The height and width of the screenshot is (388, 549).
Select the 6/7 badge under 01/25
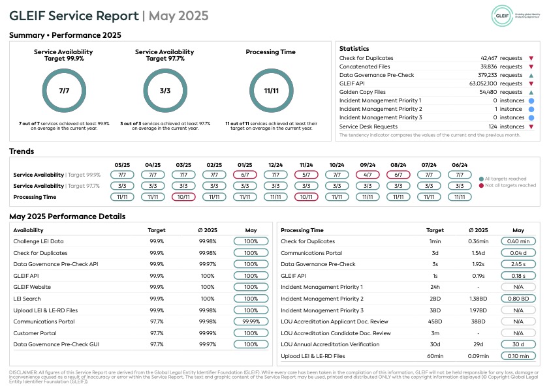[x=245, y=175]
